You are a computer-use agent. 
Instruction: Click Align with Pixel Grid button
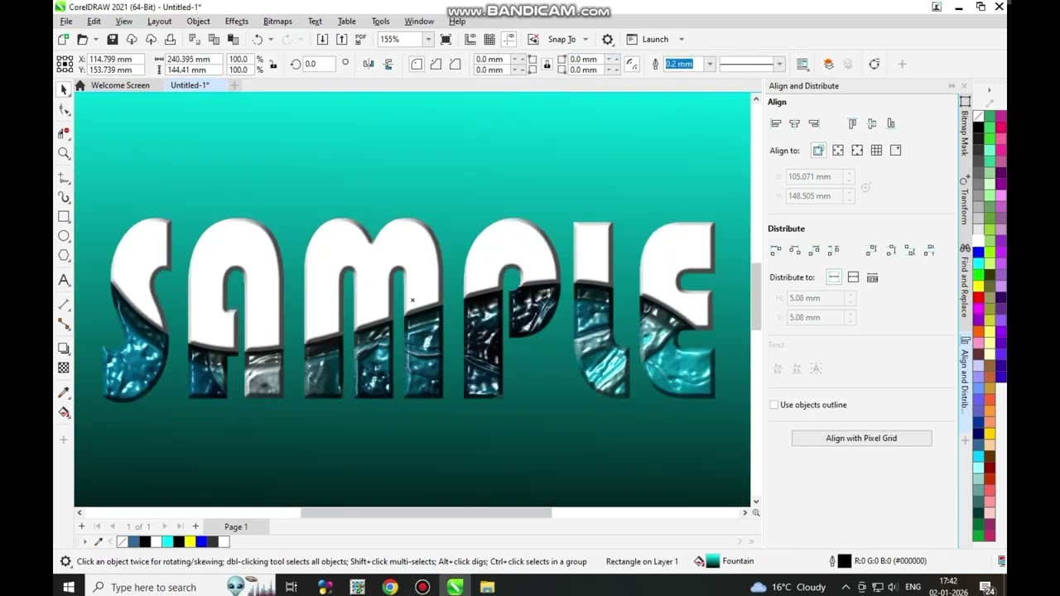(861, 438)
